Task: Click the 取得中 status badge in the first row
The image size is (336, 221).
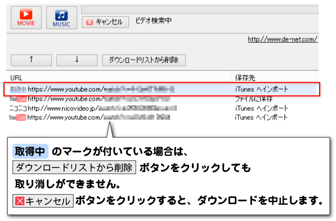Action: point(18,89)
